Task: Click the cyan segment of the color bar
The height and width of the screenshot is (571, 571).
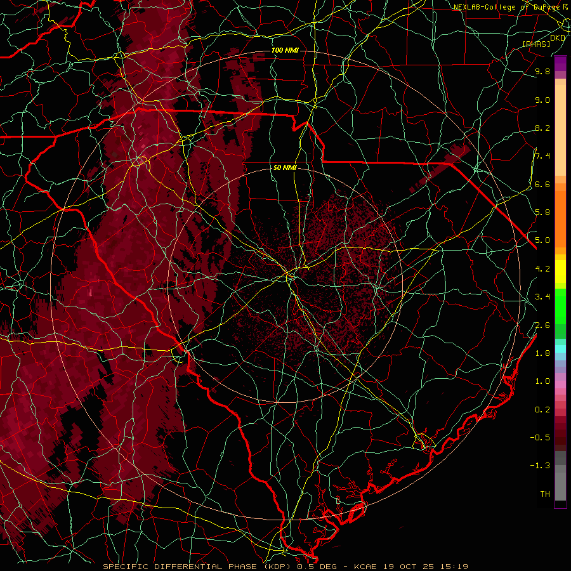Action: coord(560,348)
